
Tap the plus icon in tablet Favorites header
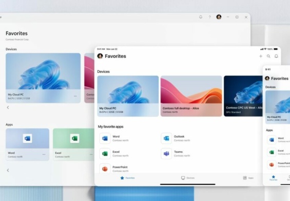click(x=261, y=56)
